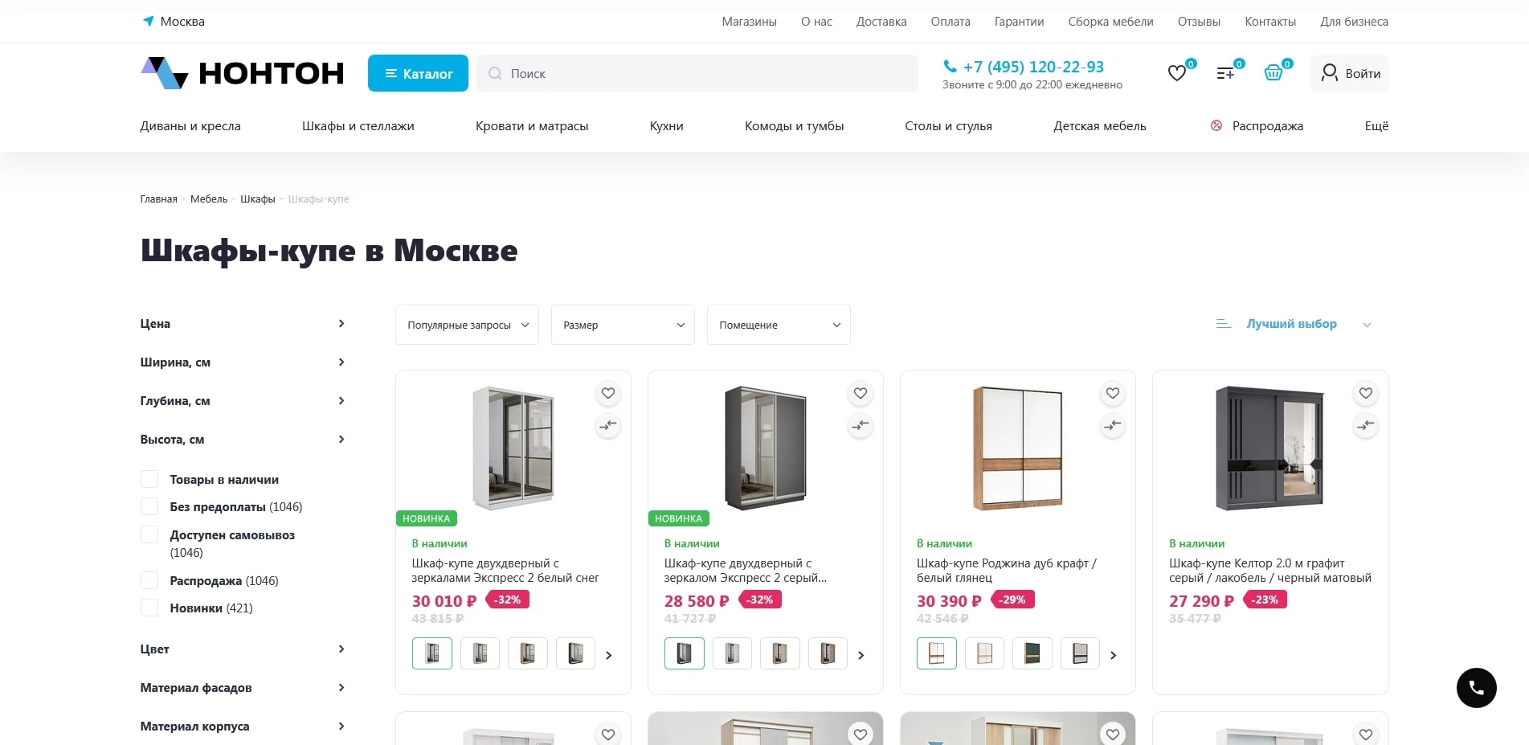The height and width of the screenshot is (745, 1529).
Task: Click the black floating phone call button
Action: click(1476, 687)
